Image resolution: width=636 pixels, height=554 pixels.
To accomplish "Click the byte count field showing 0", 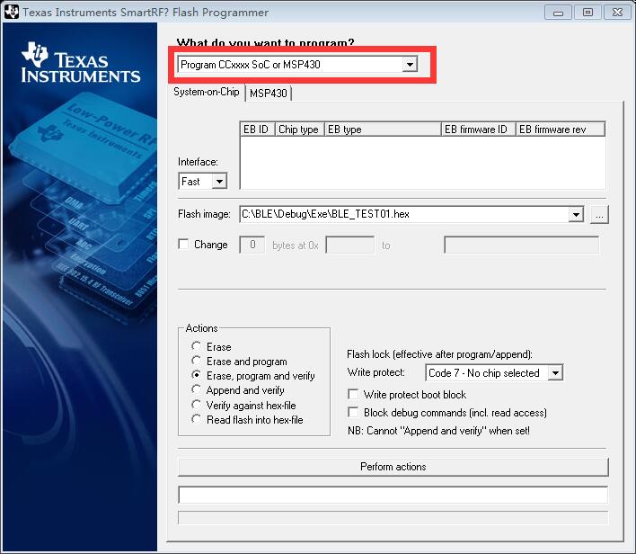I will [252, 245].
